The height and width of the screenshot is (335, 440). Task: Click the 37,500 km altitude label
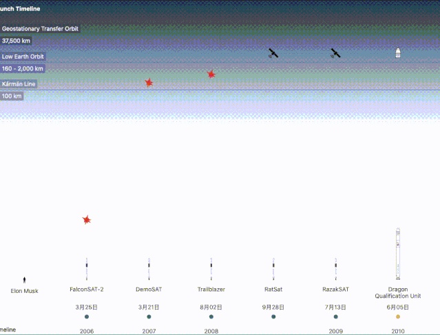click(x=16, y=41)
